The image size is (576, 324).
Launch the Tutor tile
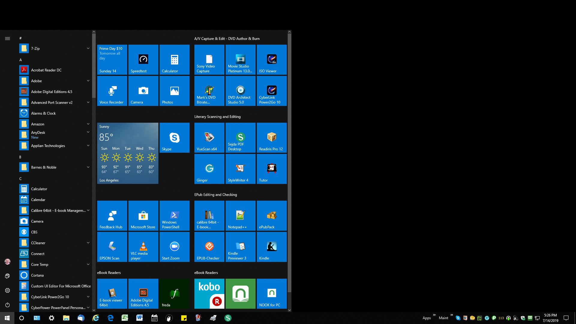pyautogui.click(x=271, y=169)
